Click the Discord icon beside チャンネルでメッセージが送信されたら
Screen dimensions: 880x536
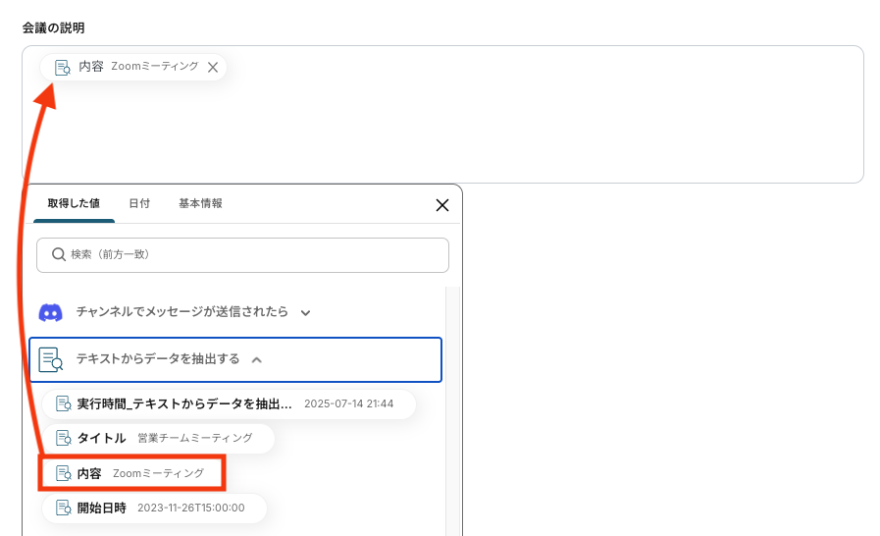[x=50, y=312]
